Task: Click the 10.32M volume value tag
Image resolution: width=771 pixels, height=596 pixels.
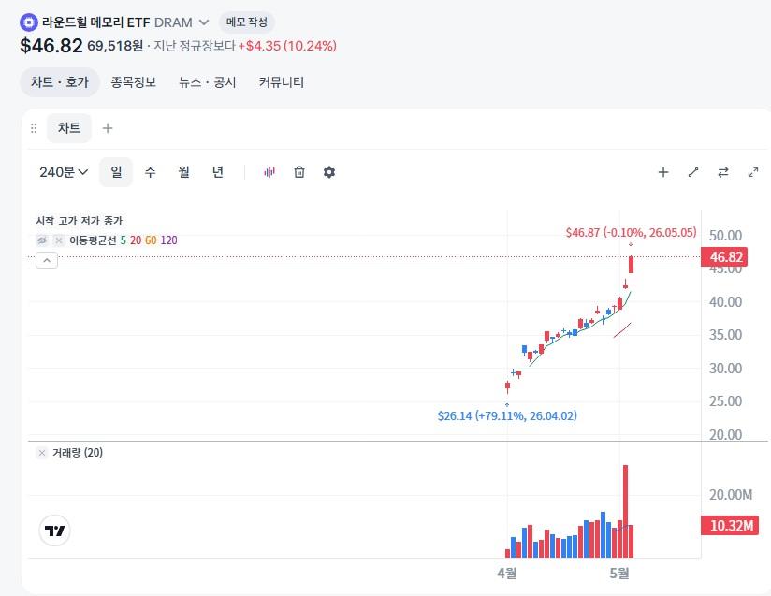Action: point(730,525)
